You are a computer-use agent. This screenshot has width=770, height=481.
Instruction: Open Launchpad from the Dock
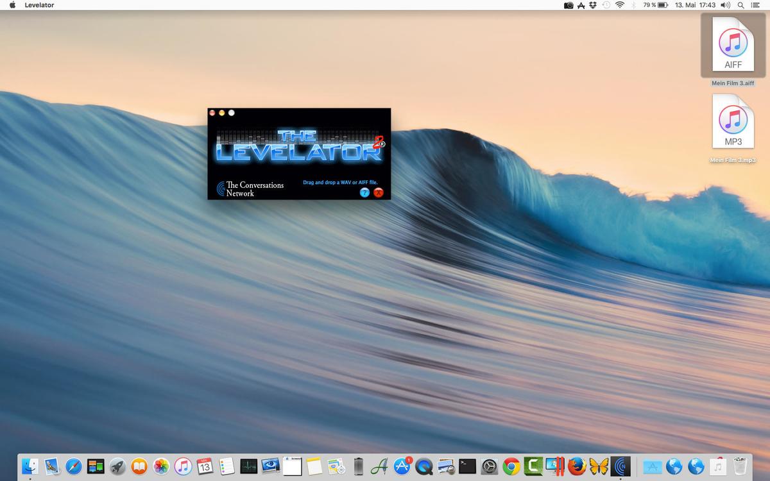click(x=117, y=466)
